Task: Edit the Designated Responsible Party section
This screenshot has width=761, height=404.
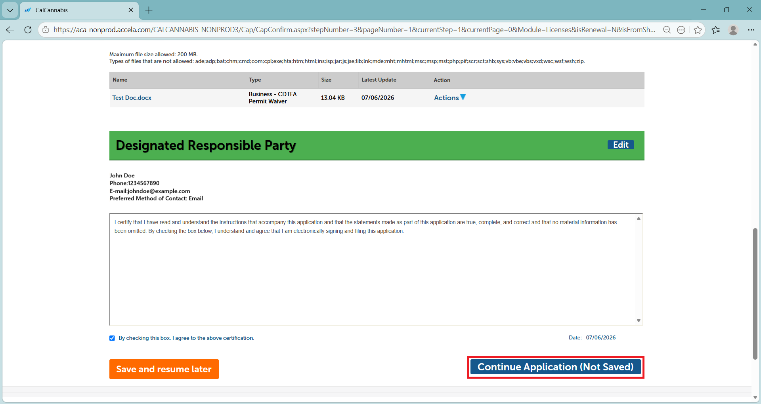Action: 621,145
